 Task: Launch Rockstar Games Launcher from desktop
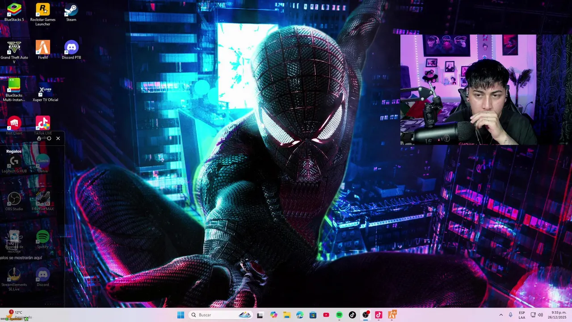click(x=43, y=14)
